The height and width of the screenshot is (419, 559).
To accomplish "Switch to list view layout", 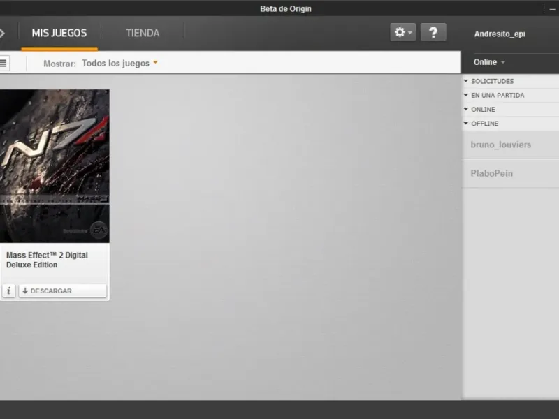I will 4,64.
